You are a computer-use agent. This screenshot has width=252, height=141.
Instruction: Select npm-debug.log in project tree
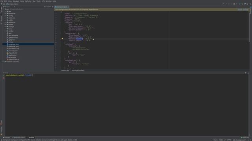[14, 49]
